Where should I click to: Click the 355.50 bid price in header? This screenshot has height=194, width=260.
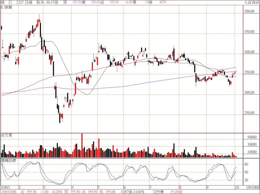(x=78, y=2)
